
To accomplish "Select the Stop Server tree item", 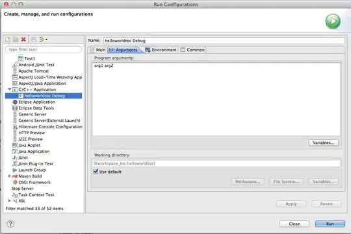I will pyautogui.click(x=22, y=189).
